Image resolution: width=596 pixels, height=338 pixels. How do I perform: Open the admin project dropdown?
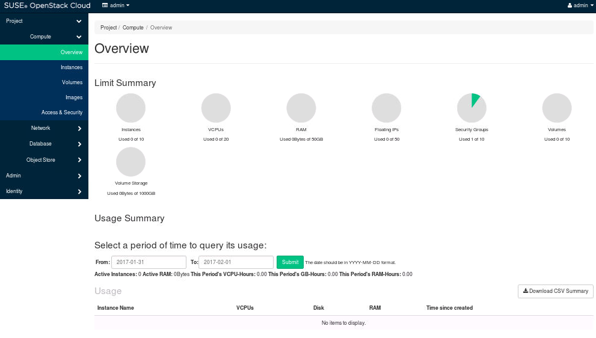pos(116,5)
